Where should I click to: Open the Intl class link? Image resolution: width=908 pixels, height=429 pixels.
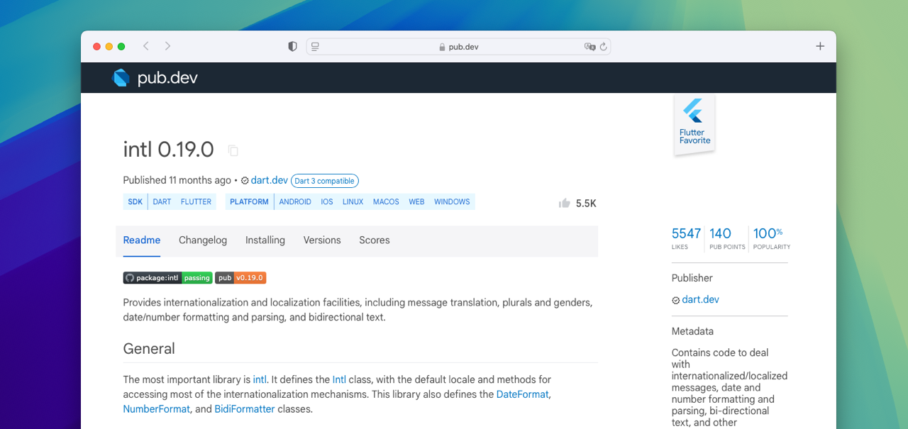click(339, 379)
